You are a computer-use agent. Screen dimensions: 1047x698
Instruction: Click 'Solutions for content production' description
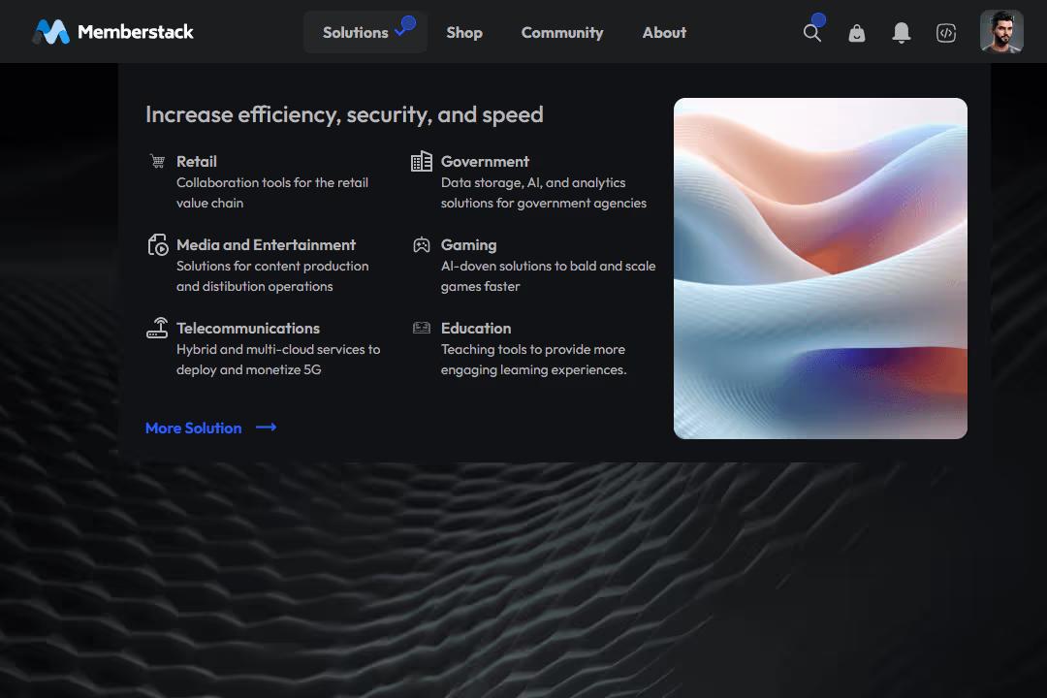pos(272,266)
